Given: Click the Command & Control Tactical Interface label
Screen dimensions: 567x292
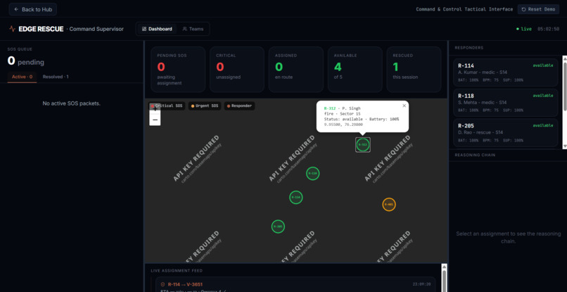Looking at the screenshot, I should click(464, 9).
